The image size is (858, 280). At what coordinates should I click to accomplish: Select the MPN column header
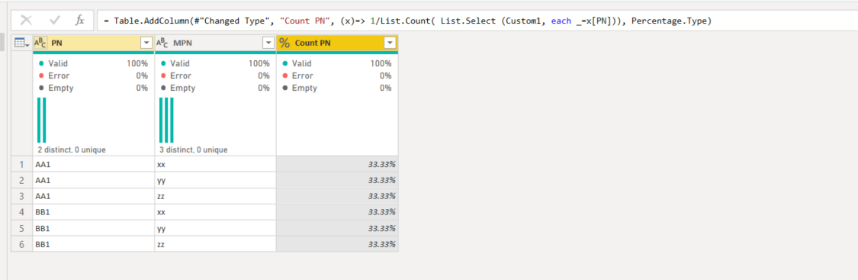[x=216, y=43]
